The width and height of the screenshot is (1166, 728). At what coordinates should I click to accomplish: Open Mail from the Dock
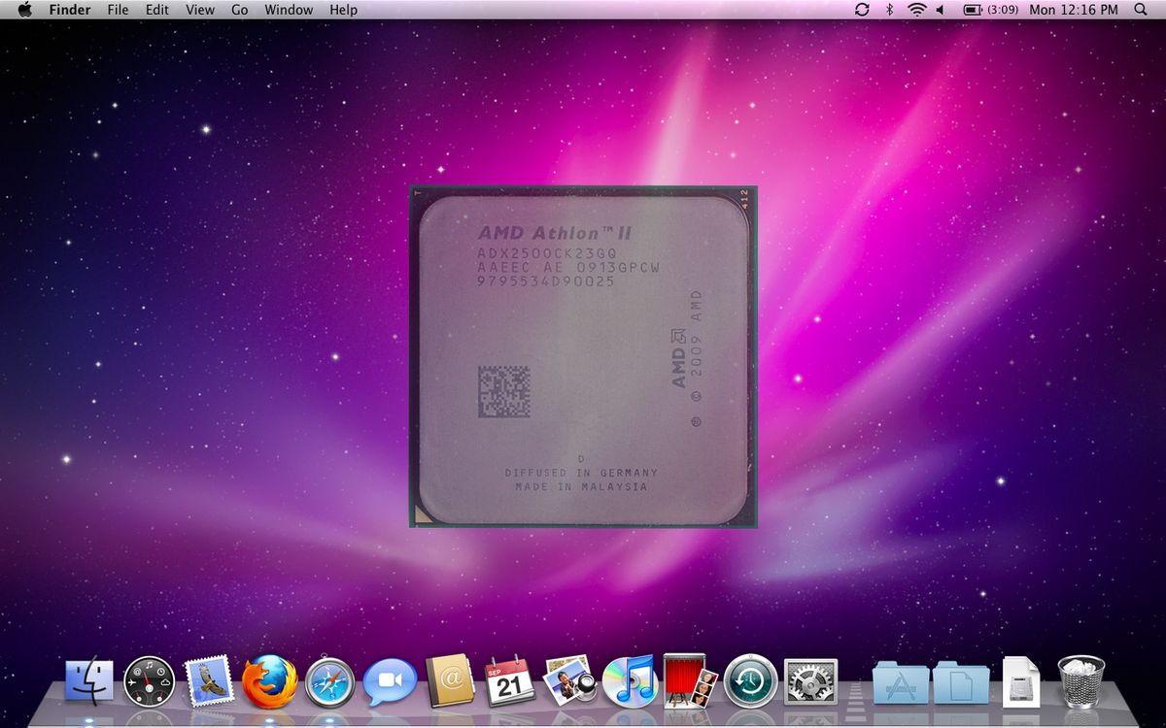coord(209,680)
